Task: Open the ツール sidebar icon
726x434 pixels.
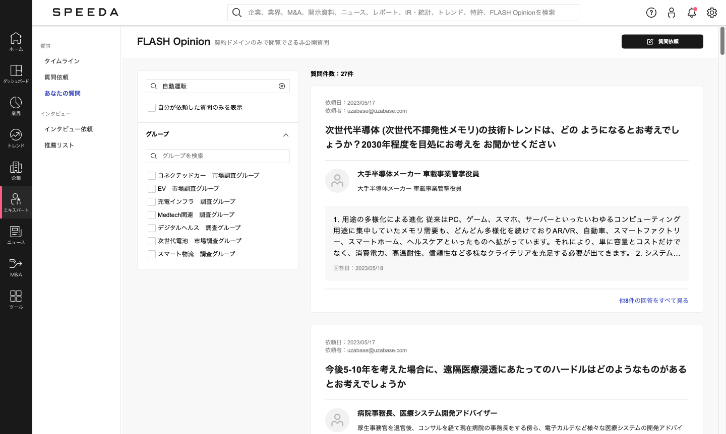Action: pos(16,296)
